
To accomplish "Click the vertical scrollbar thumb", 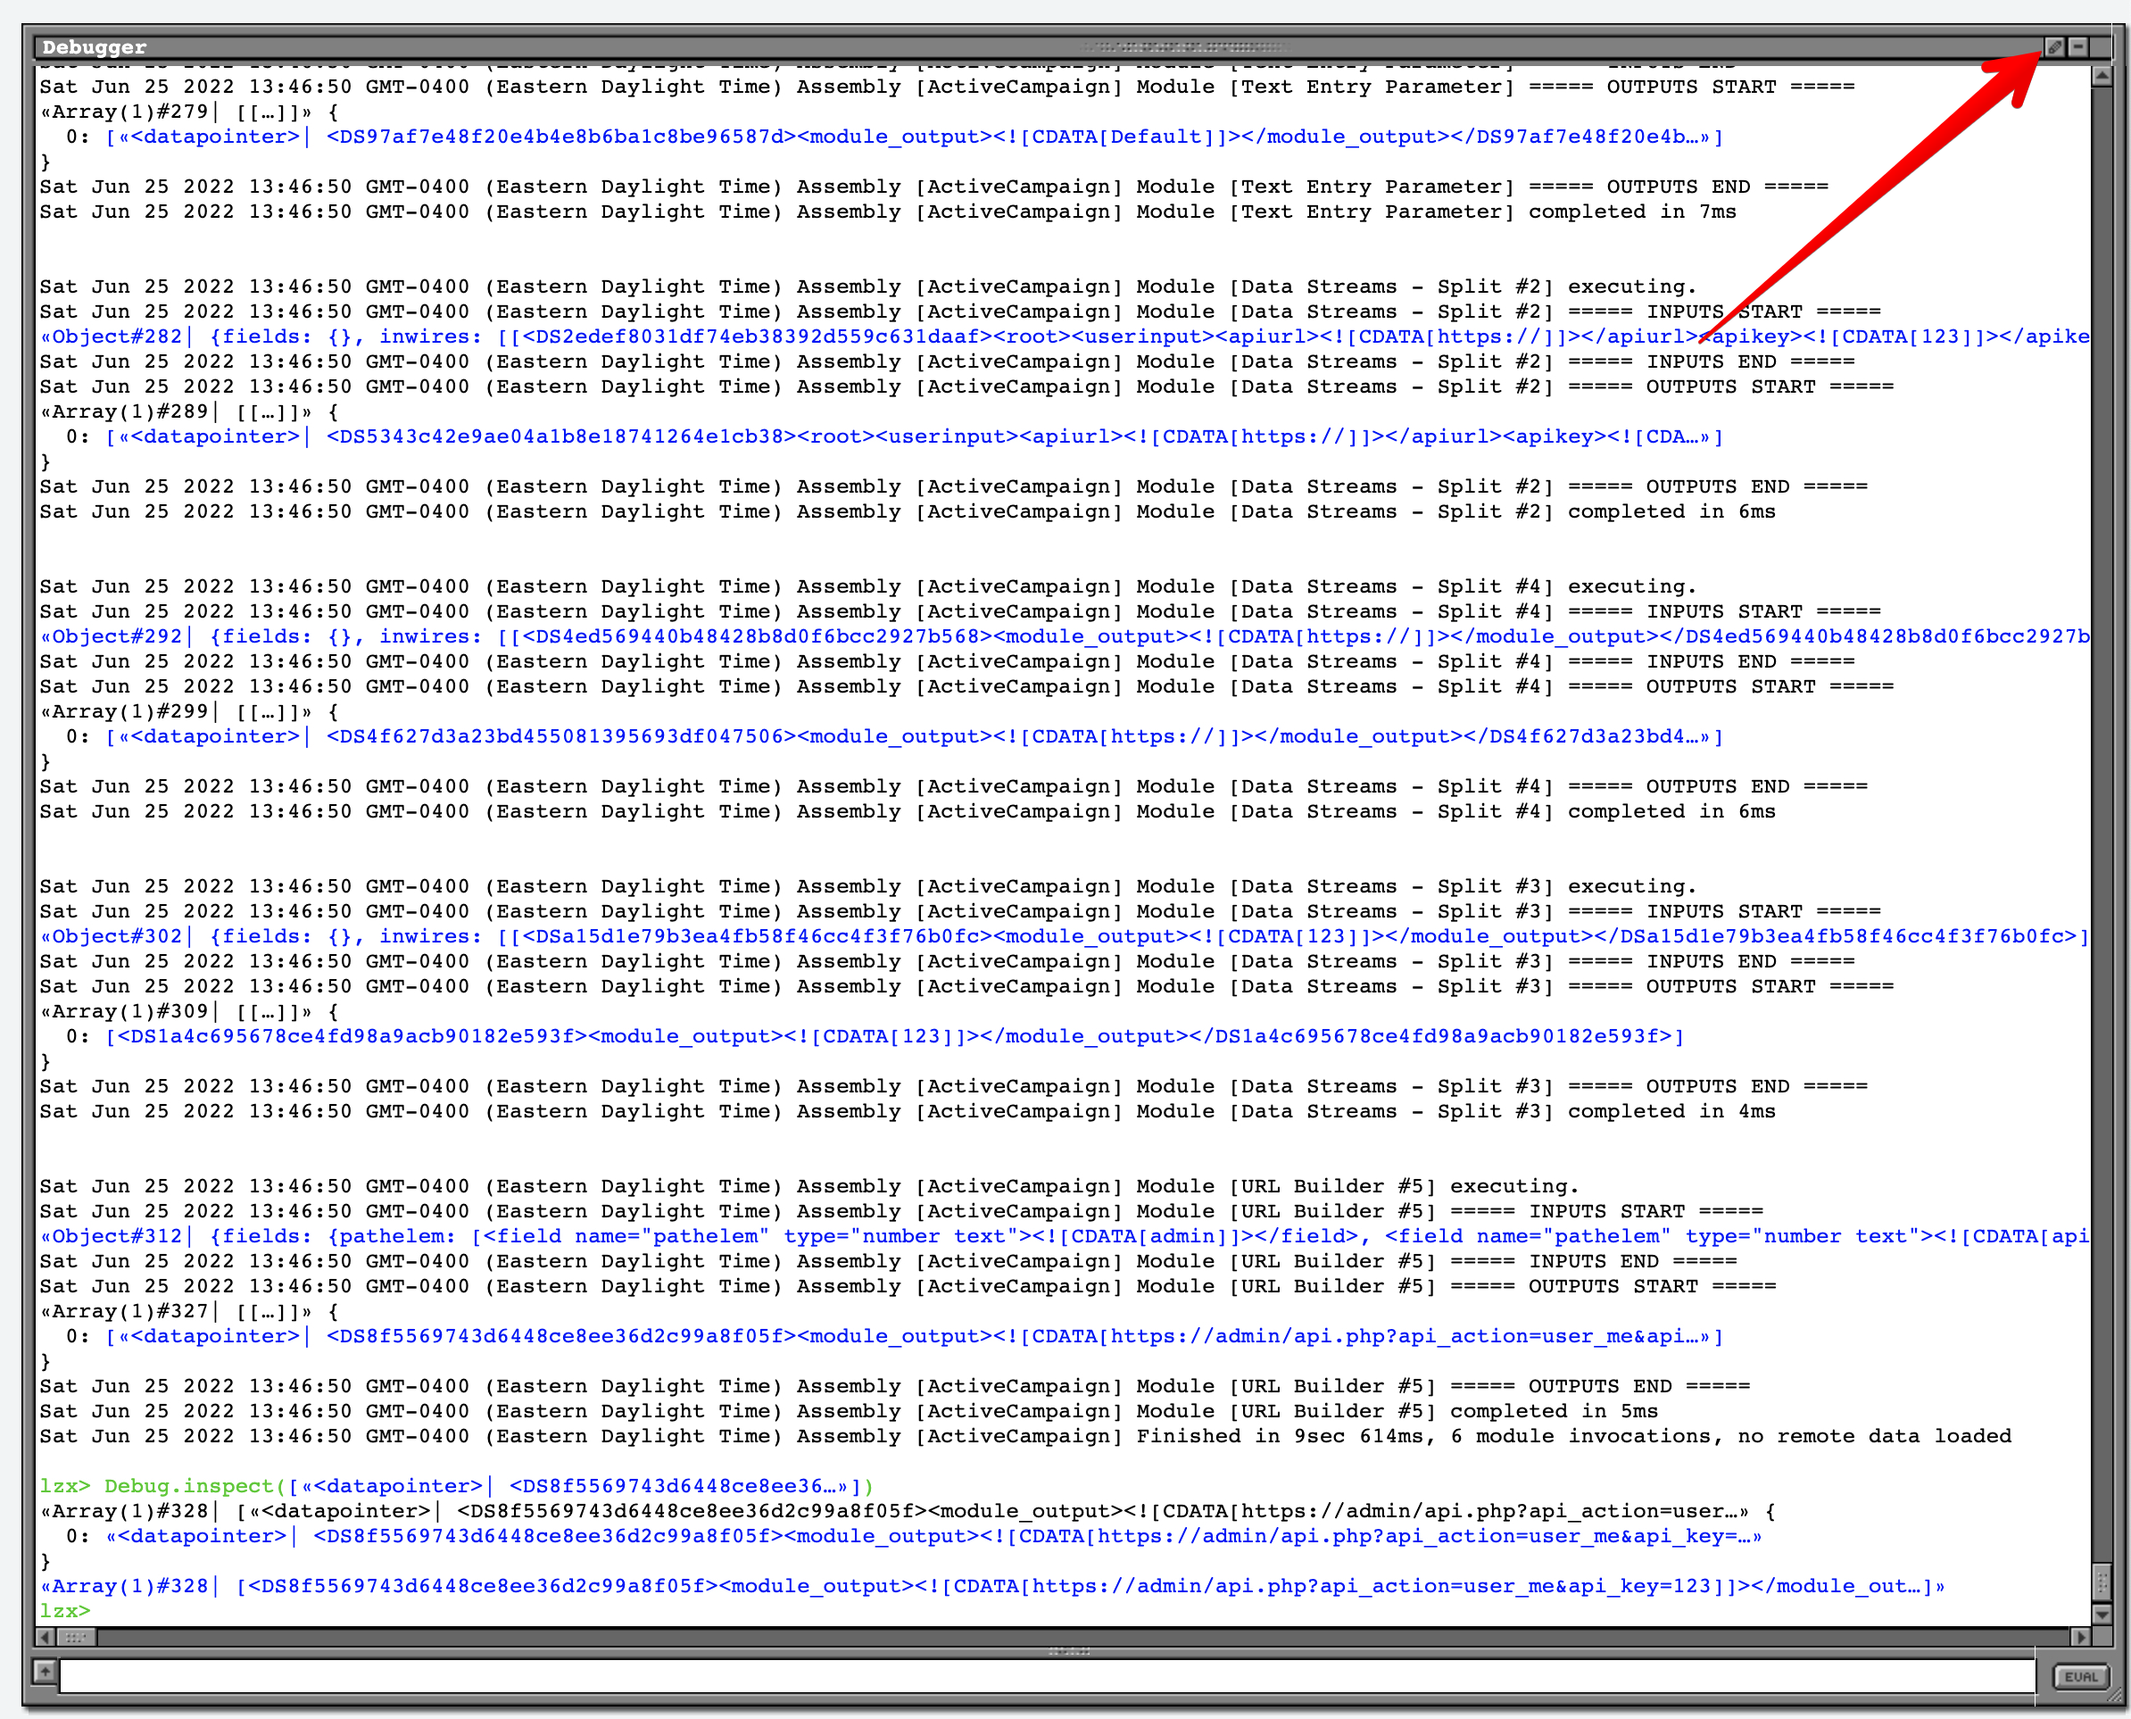I will coord(2102,1581).
